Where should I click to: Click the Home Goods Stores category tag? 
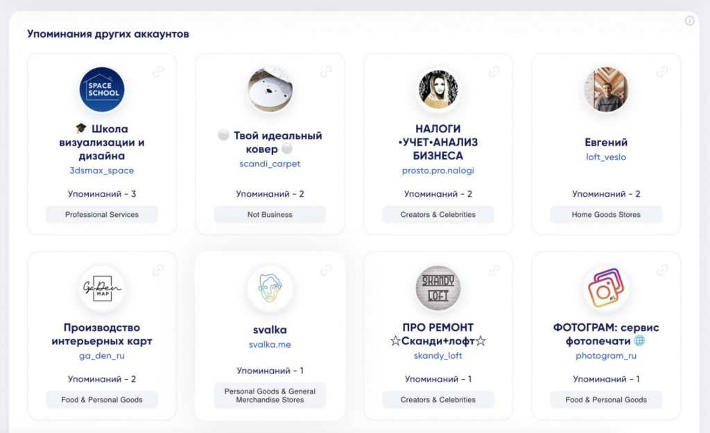click(606, 215)
